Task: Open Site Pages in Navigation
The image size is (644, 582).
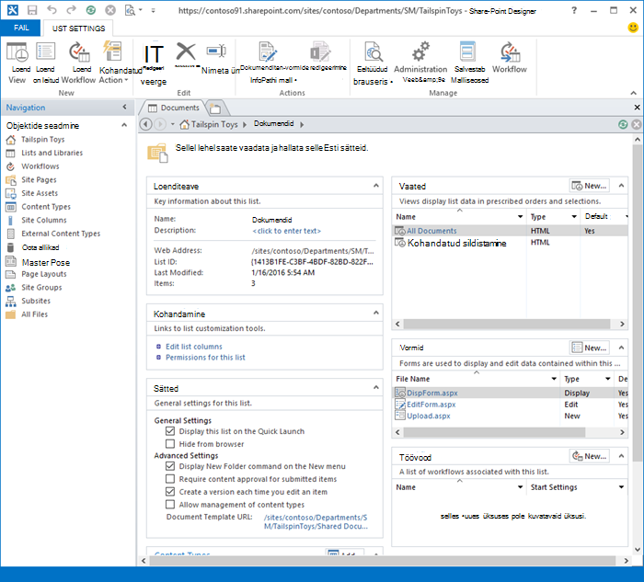Action: point(39,180)
